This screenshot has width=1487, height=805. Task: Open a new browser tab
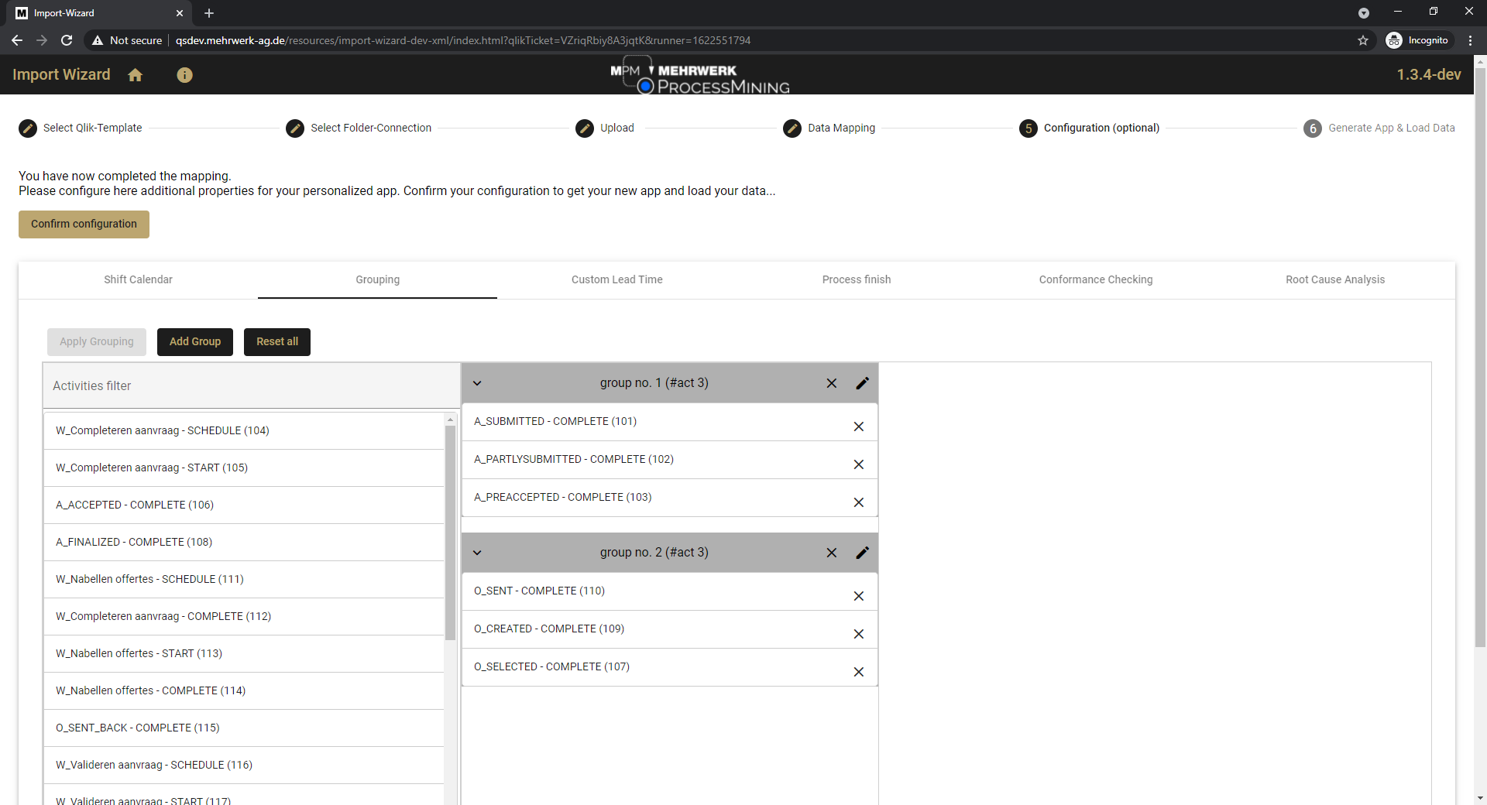tap(209, 13)
